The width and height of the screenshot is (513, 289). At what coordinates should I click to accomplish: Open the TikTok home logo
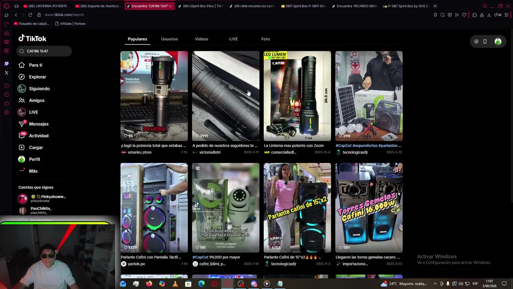tap(32, 39)
